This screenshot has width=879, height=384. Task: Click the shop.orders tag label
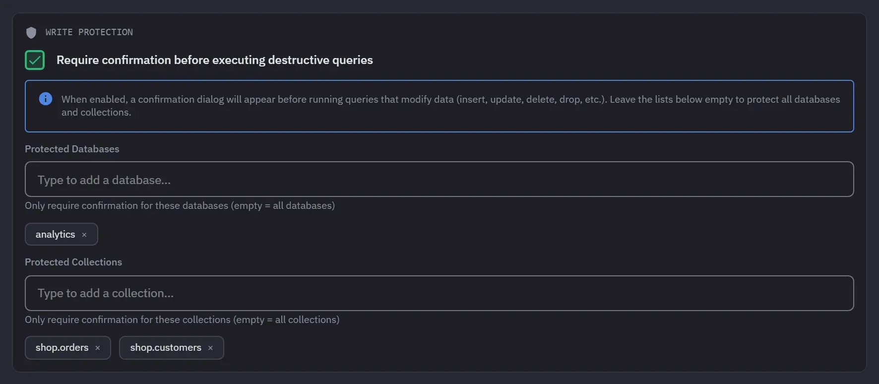pyautogui.click(x=62, y=347)
